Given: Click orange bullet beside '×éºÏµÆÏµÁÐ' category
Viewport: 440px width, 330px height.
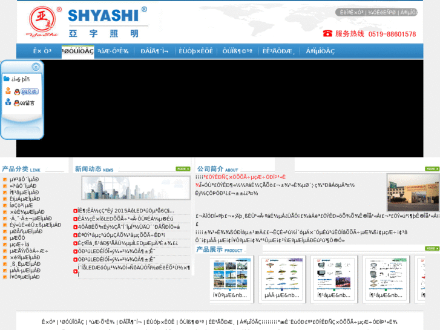Looking at the screenshot, I should coord(5,257).
